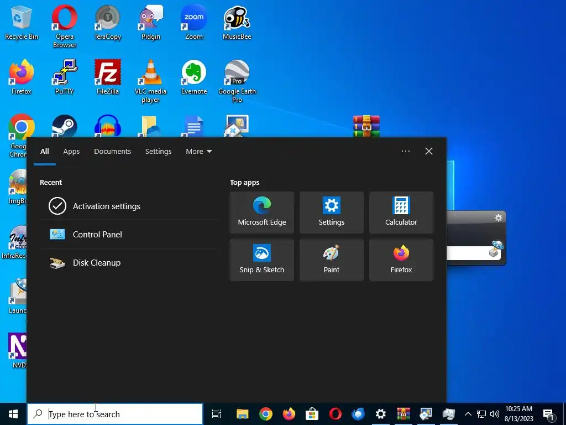The width and height of the screenshot is (566, 425).
Task: Open Google Chrome from the taskbar
Action: pyautogui.click(x=266, y=414)
